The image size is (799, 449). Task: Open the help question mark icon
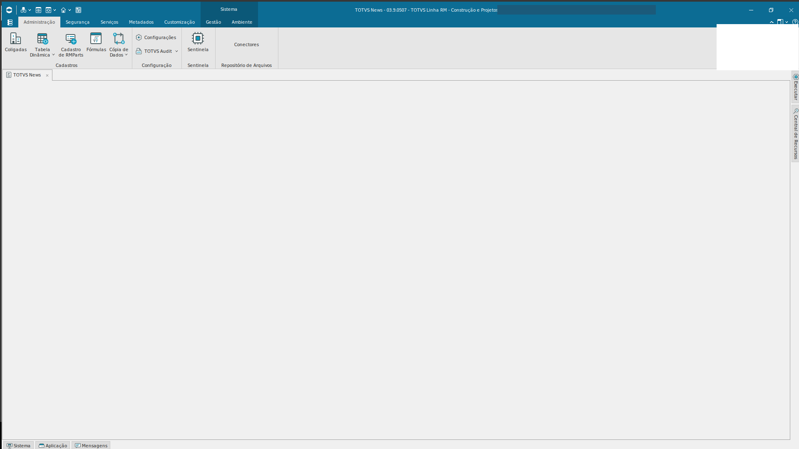click(x=795, y=22)
